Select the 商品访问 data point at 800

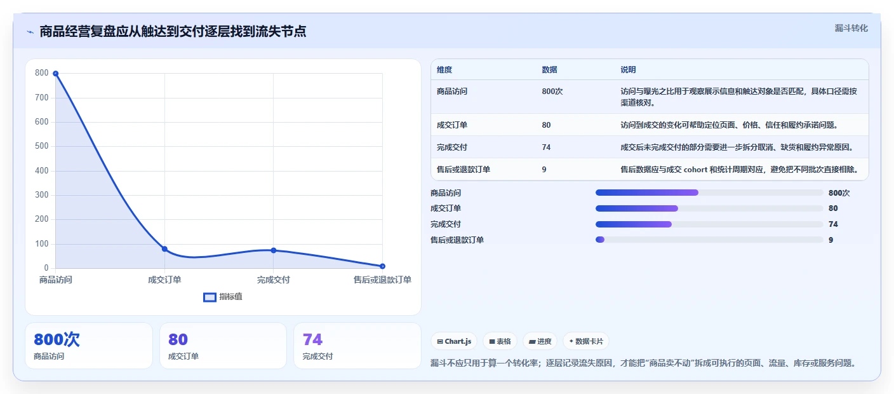[x=56, y=74]
